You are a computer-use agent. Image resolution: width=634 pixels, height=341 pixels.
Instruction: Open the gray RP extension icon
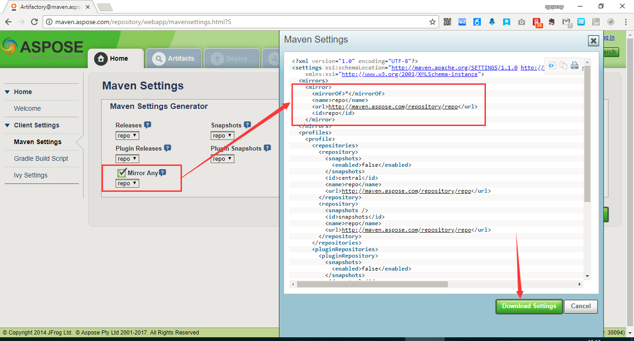596,22
